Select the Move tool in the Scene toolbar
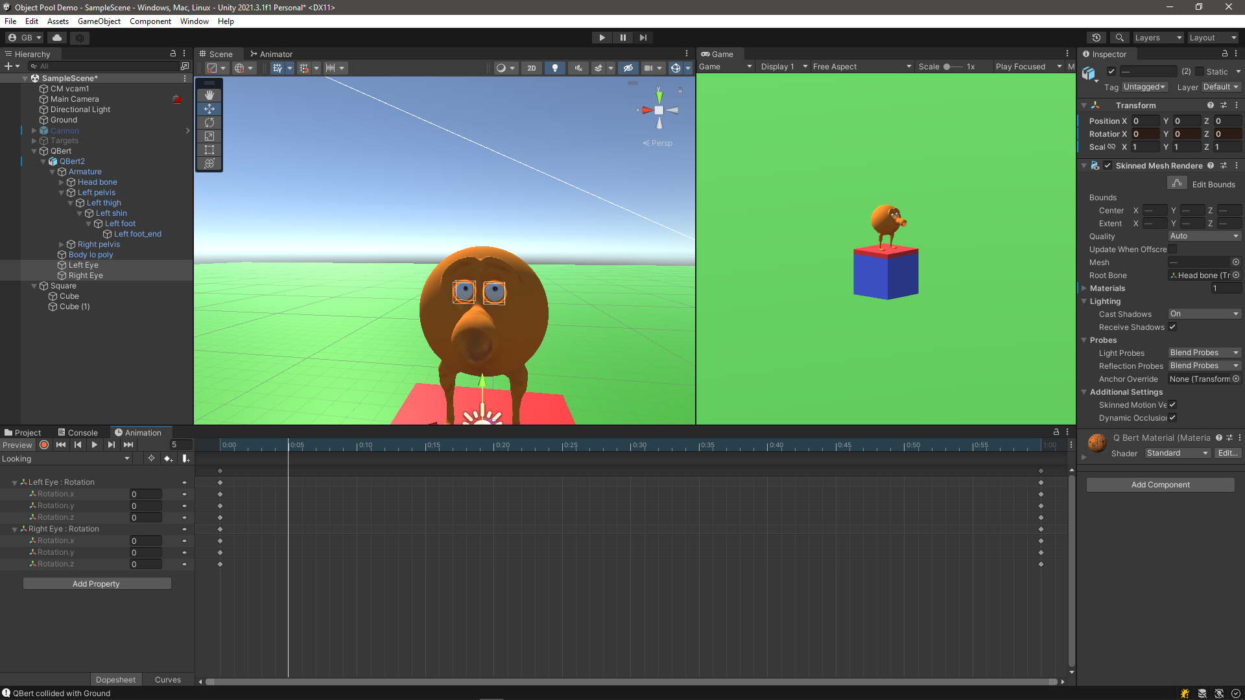 [209, 109]
